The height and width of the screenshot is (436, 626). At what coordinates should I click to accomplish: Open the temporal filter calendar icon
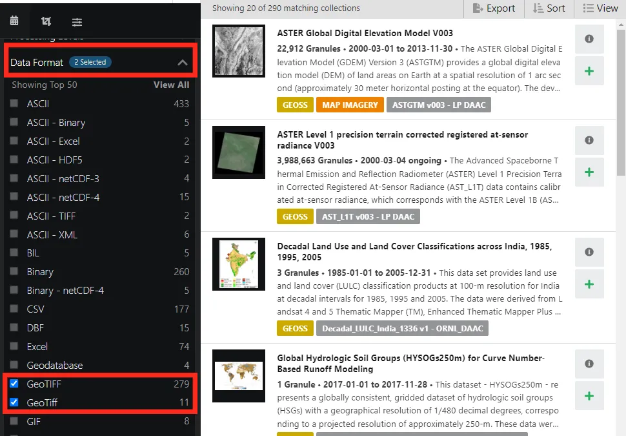click(x=15, y=21)
